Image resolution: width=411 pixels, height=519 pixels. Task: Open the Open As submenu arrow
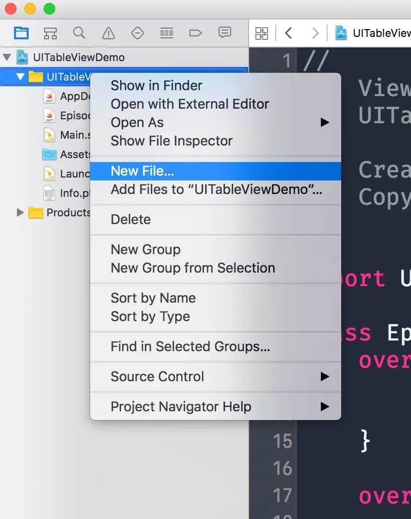325,122
